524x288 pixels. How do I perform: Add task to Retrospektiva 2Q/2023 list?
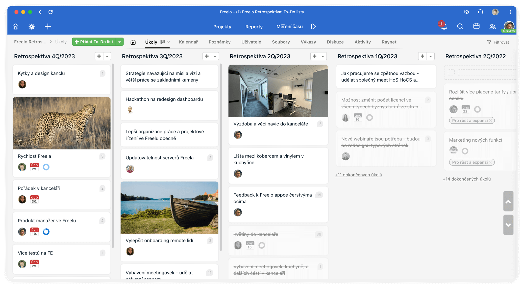pyautogui.click(x=315, y=56)
